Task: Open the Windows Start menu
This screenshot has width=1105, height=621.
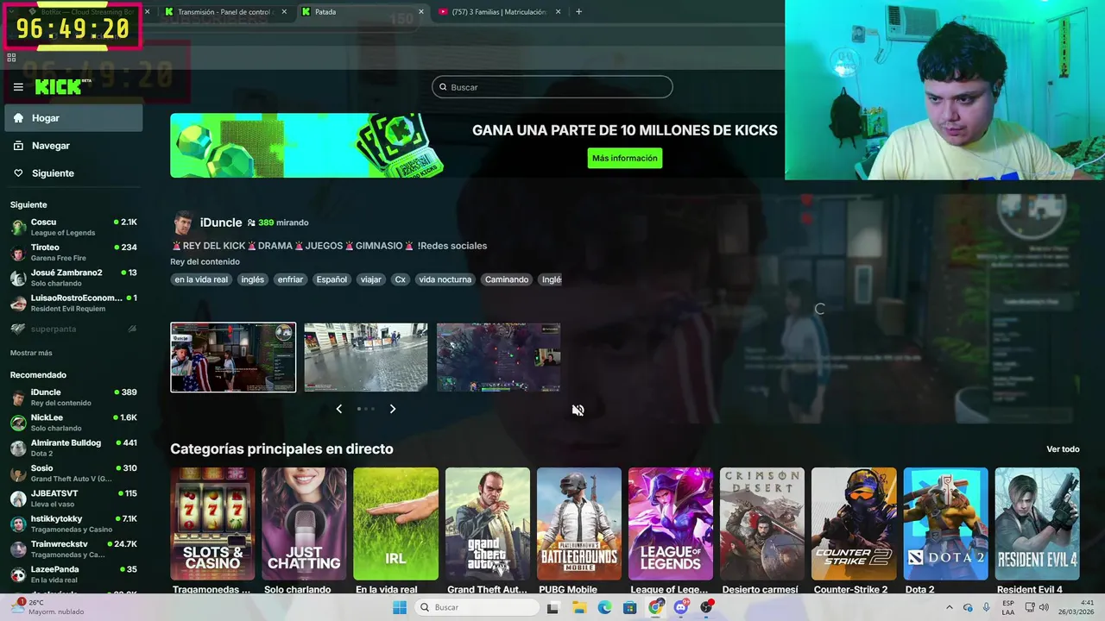Action: tap(400, 607)
